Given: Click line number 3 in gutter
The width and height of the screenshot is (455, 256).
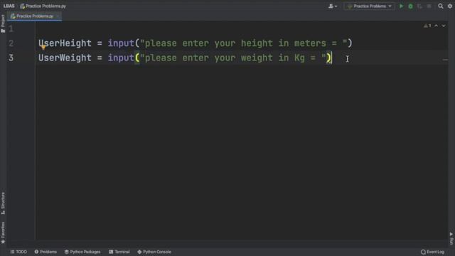Looking at the screenshot, I should (x=11, y=58).
